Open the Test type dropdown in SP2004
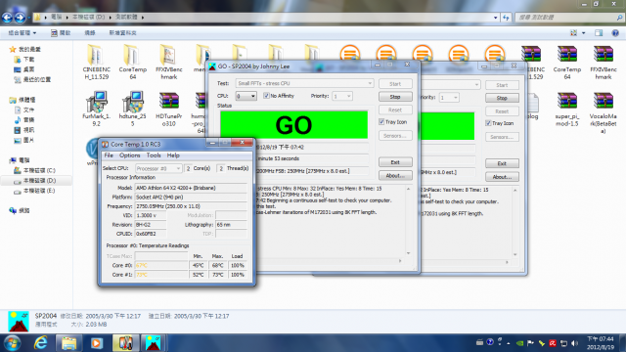The height and width of the screenshot is (352, 626). [304, 83]
